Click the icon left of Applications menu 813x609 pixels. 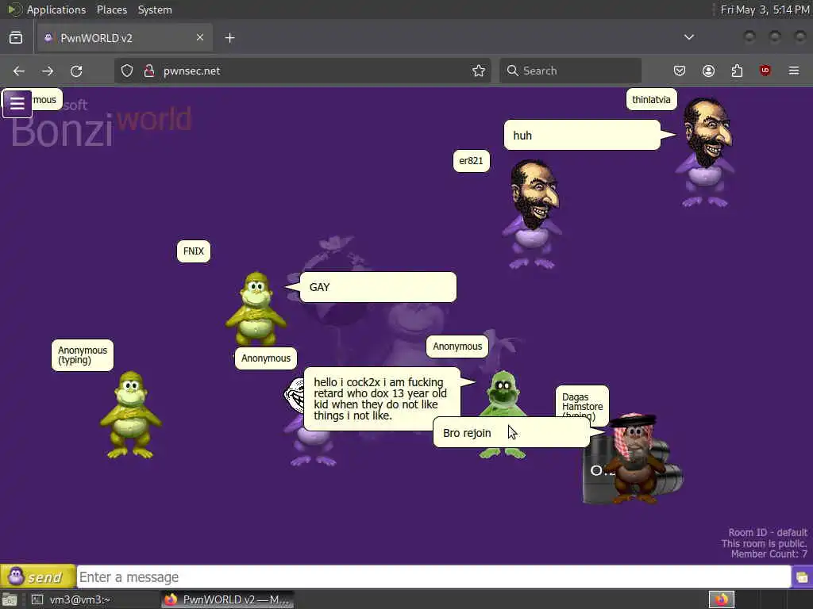[x=14, y=10]
